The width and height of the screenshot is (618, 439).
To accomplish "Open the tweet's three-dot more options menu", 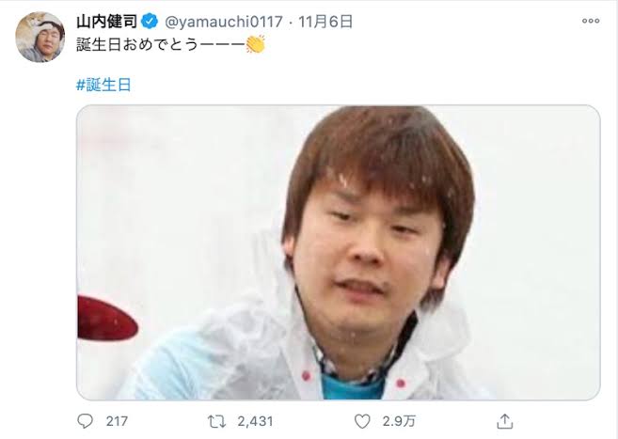I will tap(591, 22).
